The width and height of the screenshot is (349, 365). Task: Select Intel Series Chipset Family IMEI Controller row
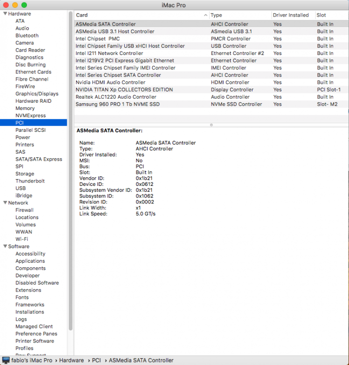click(211, 68)
